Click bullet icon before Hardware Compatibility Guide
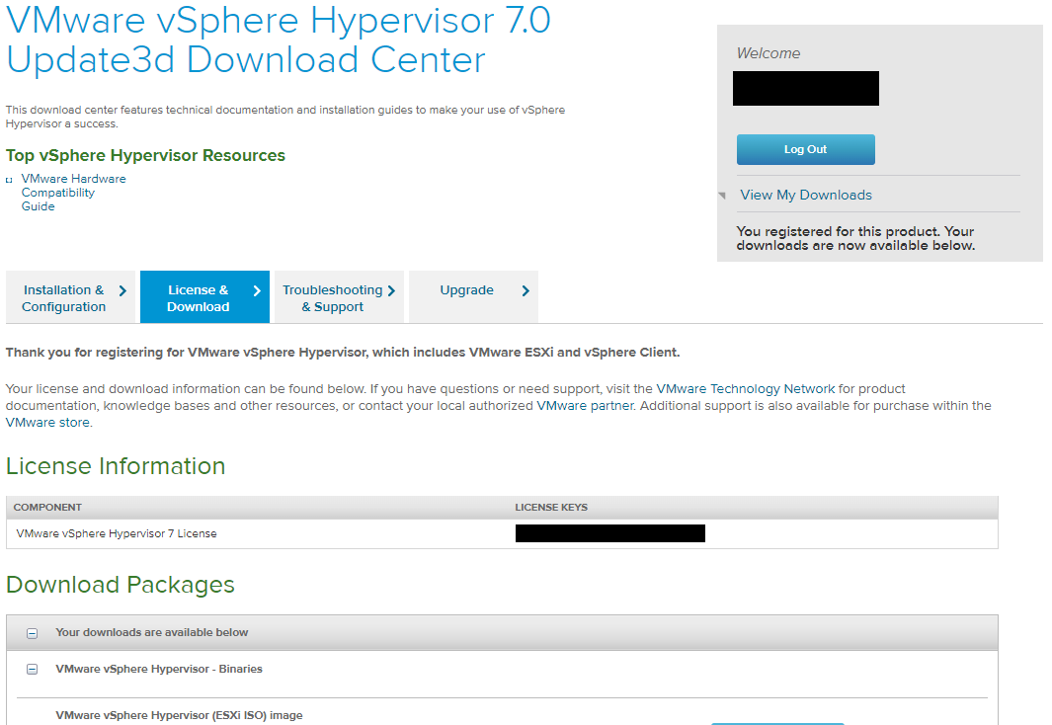1052x725 pixels. click(x=9, y=180)
